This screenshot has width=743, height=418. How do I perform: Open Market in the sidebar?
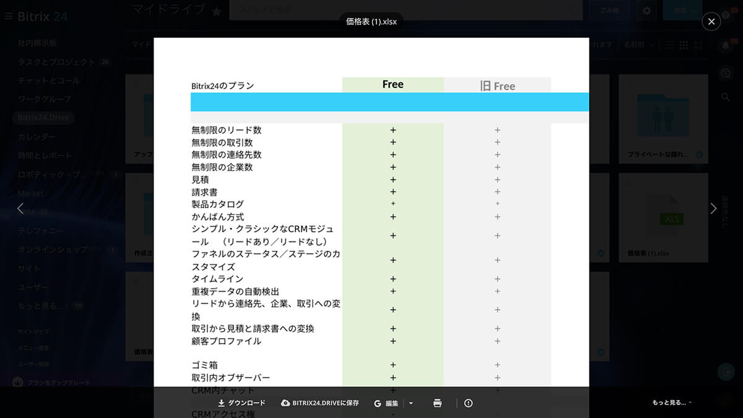pyautogui.click(x=30, y=193)
